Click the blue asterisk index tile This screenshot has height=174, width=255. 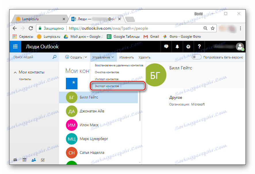[72, 84]
